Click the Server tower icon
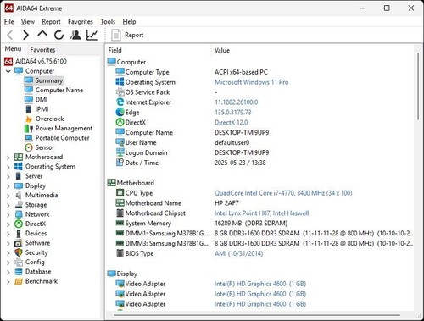424x321 pixels. 19,176
